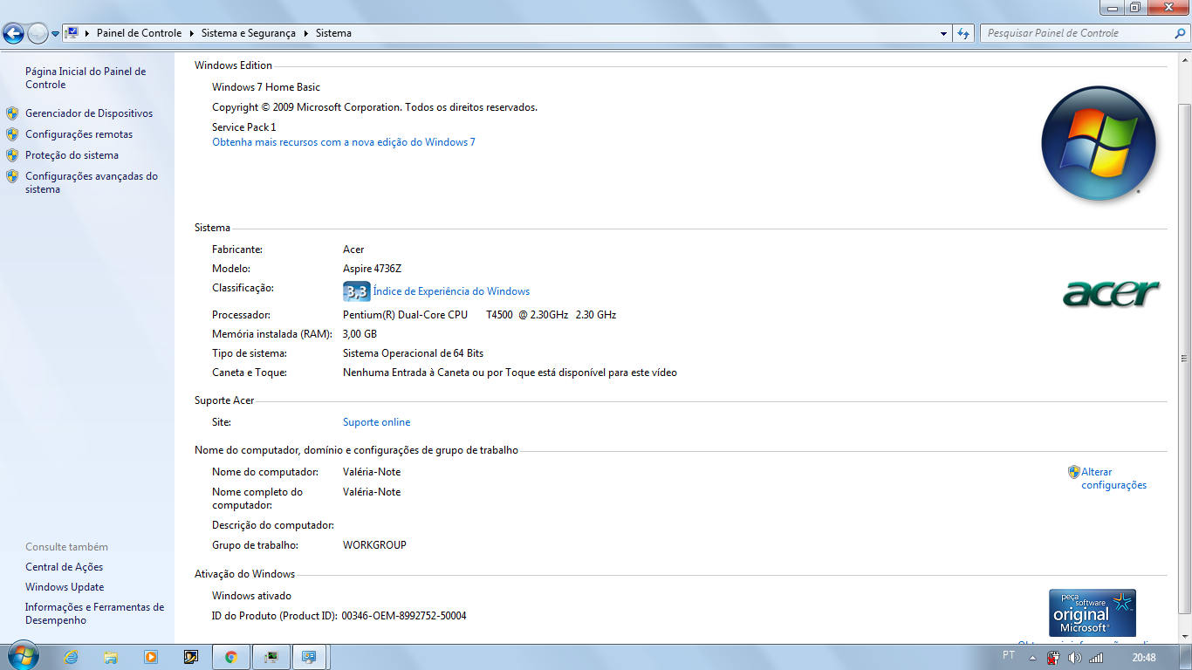1192x670 pixels.
Task: Select the Windows 7 Home Basic text
Action: tap(266, 87)
